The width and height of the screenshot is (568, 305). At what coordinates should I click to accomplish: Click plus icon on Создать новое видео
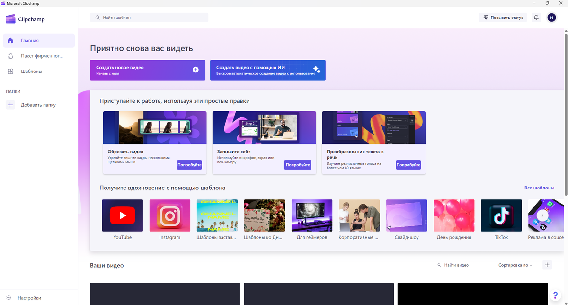195,70
